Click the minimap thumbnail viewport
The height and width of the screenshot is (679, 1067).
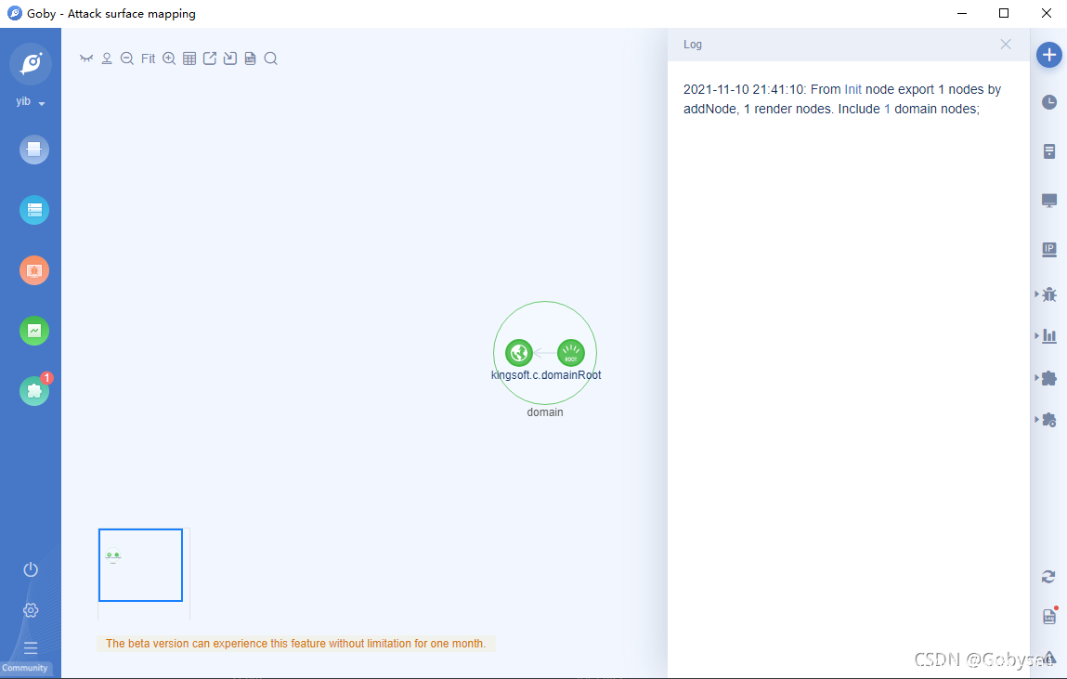click(x=140, y=565)
